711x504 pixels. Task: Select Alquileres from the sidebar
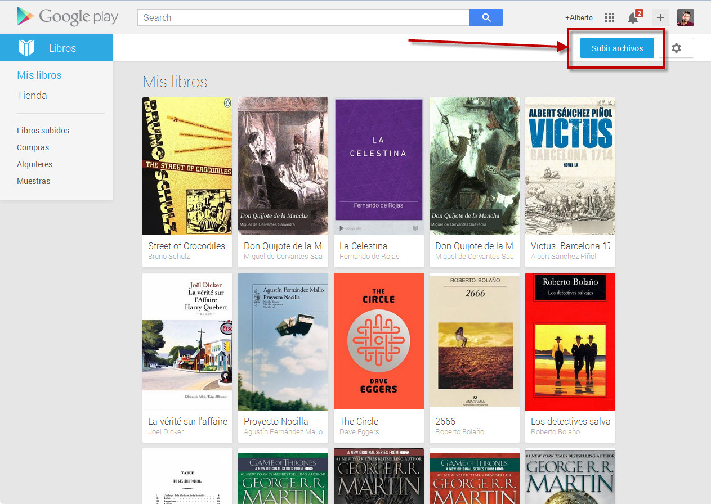[35, 164]
